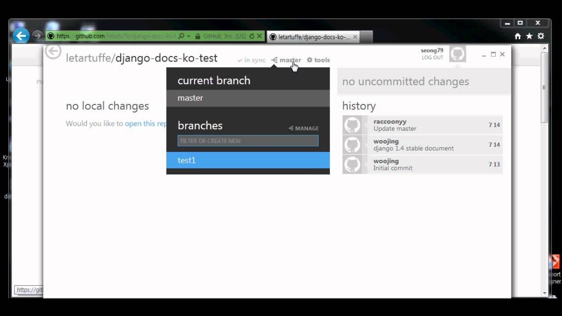Click the MANAGE branches button
Screen dimensions: 562x316
pyautogui.click(x=303, y=128)
